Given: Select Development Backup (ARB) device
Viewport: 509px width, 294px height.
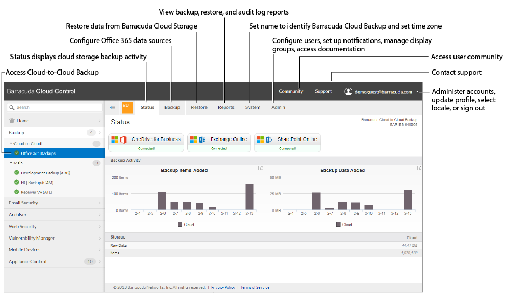Looking at the screenshot, I should pyautogui.click(x=45, y=173).
